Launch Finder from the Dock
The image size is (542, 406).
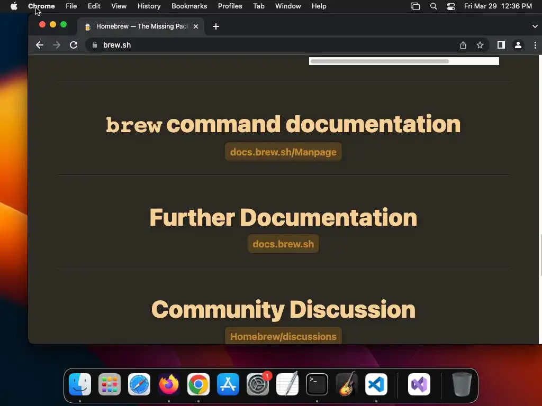[80, 384]
